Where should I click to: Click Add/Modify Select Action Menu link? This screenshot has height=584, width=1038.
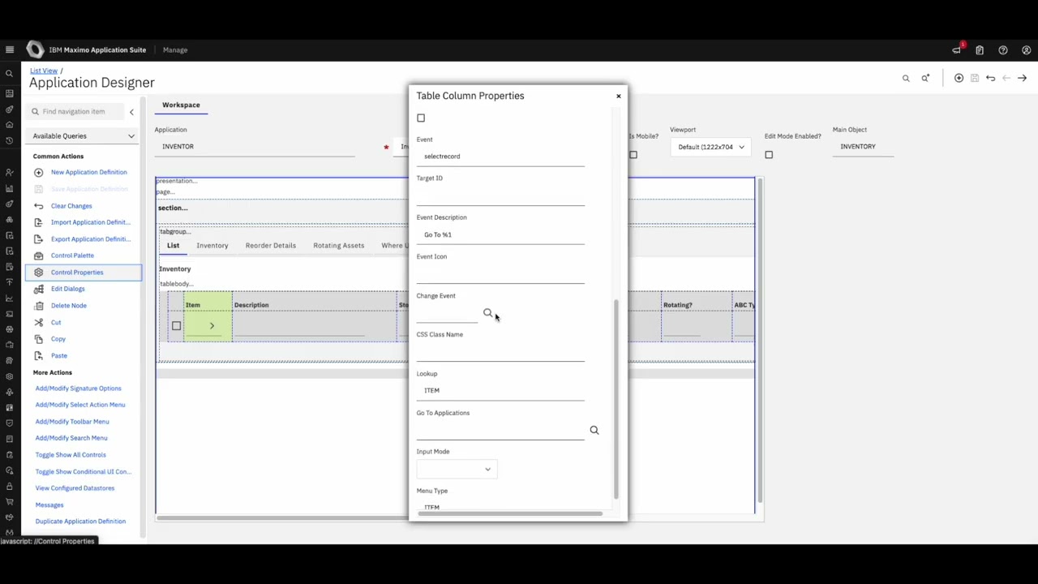click(x=80, y=405)
